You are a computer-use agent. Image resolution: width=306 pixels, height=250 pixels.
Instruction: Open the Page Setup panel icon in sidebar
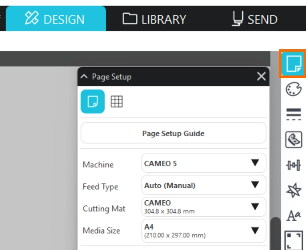(294, 64)
